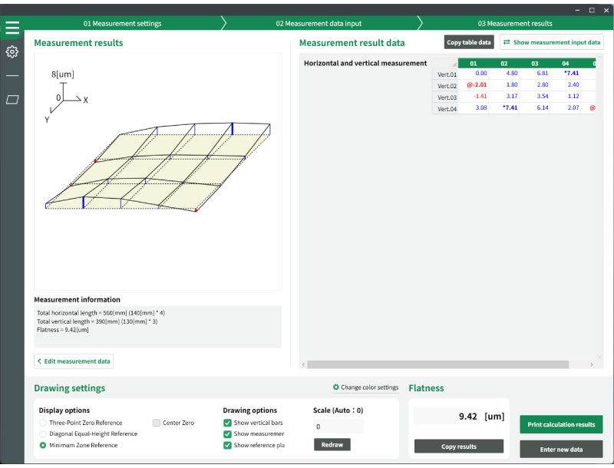
Task: Click the table's top-left corner select-all cell
Action: coord(444,64)
